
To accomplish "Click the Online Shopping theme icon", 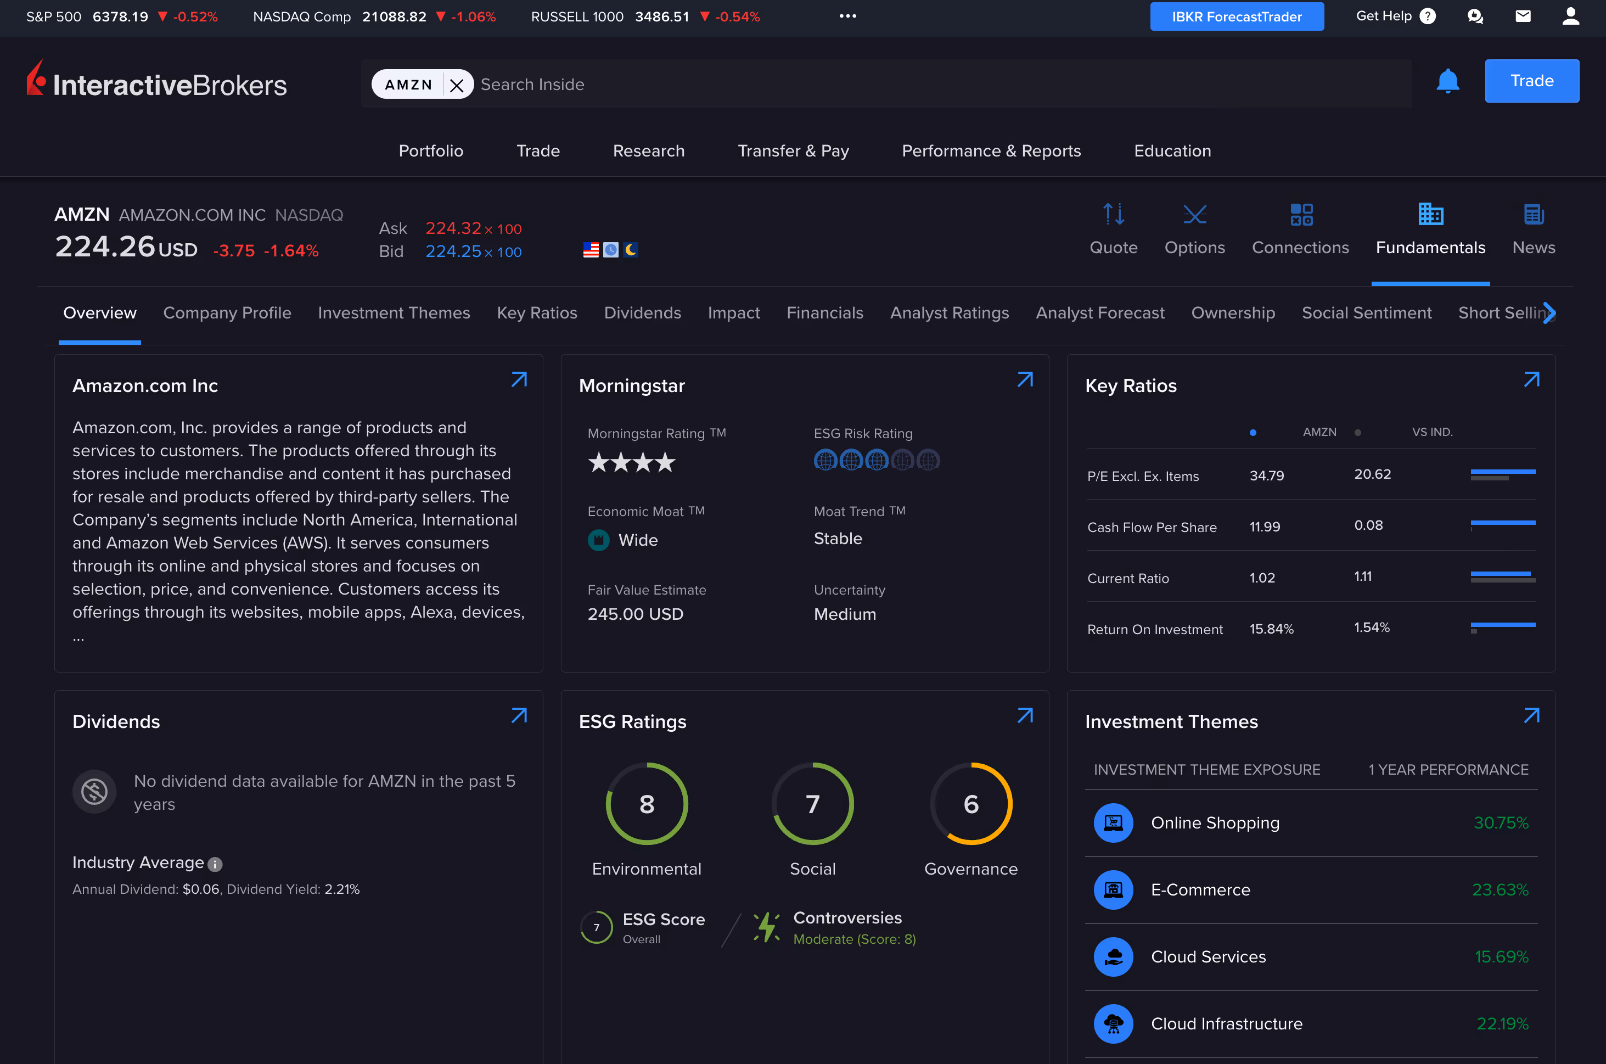I will tap(1113, 823).
